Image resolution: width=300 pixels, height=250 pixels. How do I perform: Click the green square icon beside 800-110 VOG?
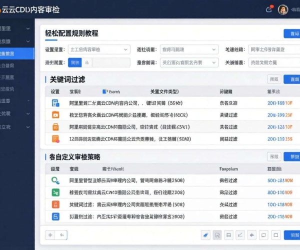(x=55, y=192)
